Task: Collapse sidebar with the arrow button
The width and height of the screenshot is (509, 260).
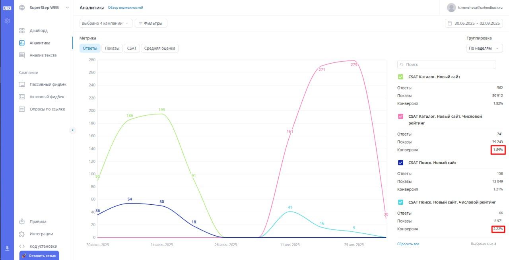Action: [x=72, y=130]
